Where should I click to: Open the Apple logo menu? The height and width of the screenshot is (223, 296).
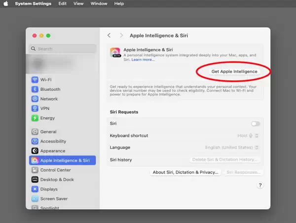coord(6,3)
